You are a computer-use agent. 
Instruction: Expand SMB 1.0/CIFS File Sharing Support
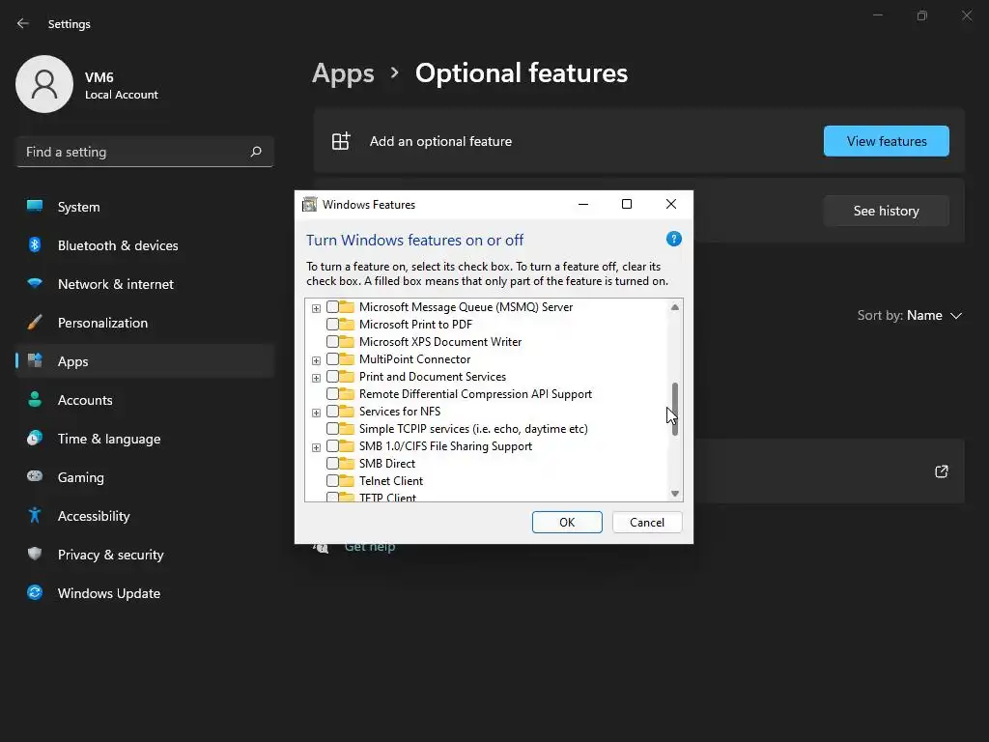316,447
